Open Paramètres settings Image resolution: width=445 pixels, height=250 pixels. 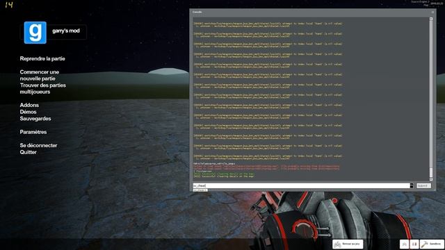click(33, 132)
